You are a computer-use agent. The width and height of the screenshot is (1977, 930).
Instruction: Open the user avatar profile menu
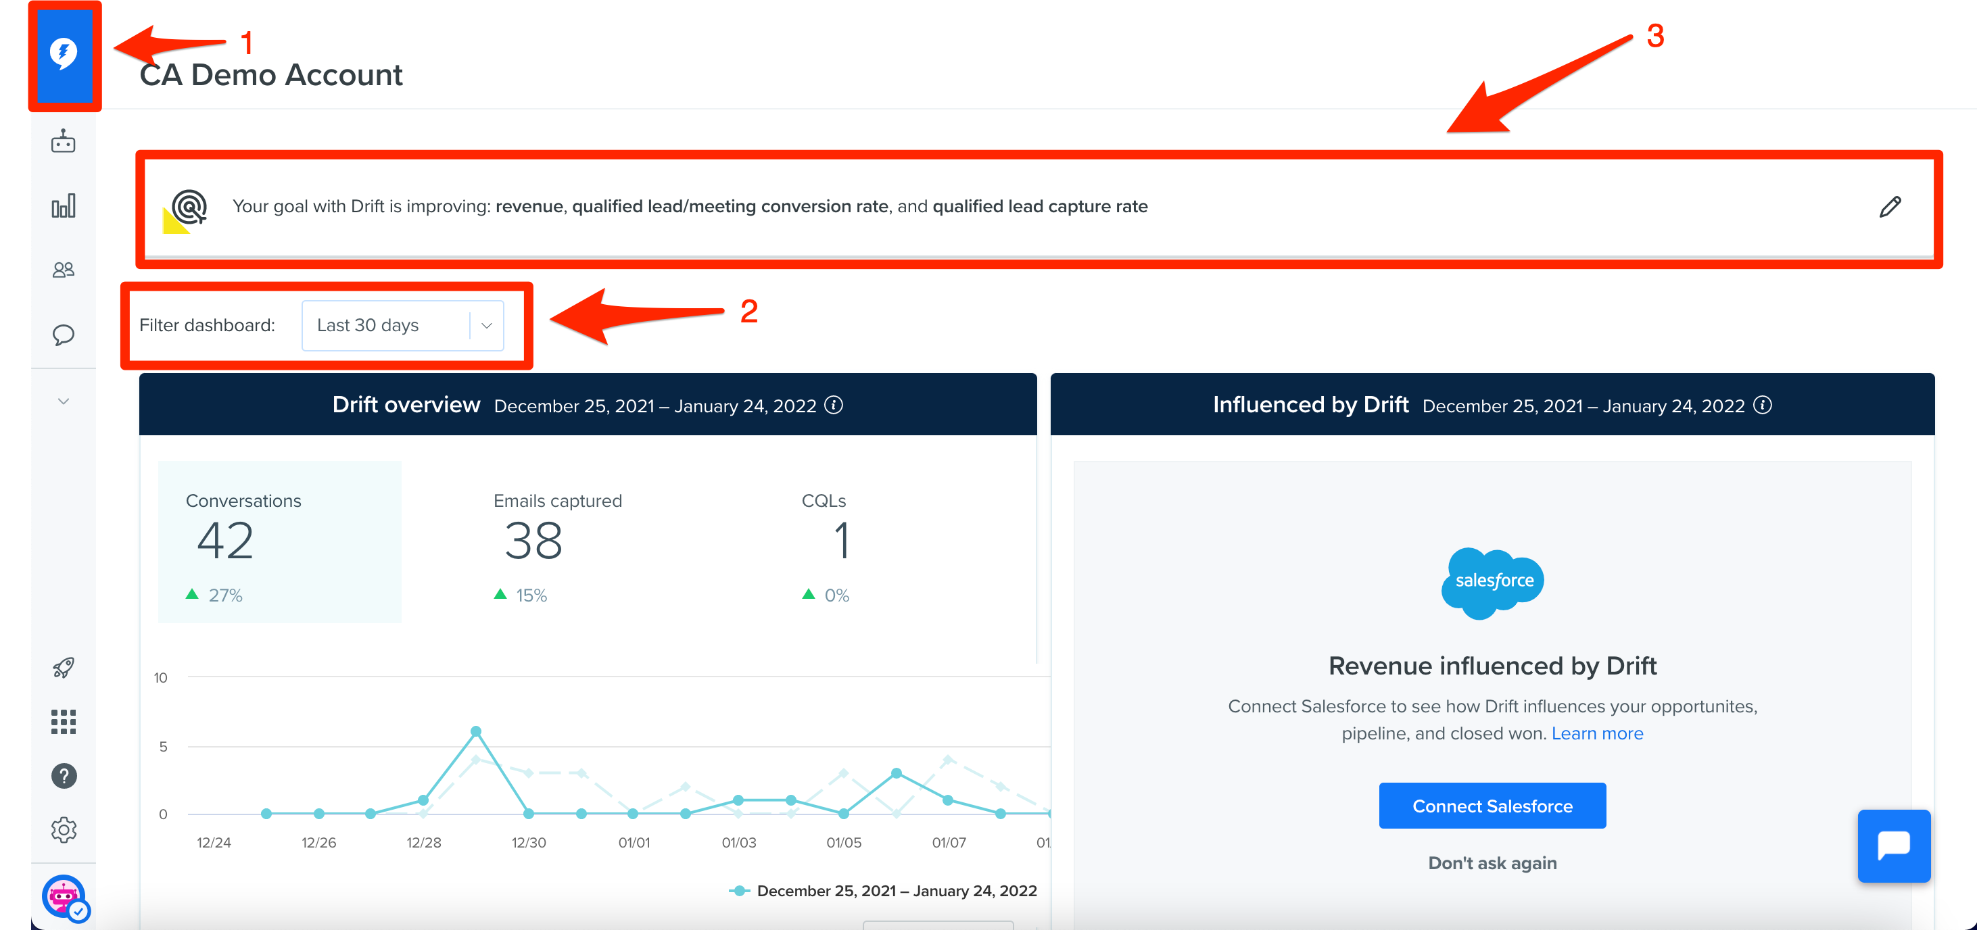(x=64, y=896)
